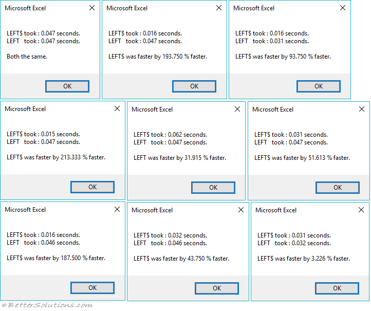Close the 3.226 % faster dialog with X

point(361,210)
